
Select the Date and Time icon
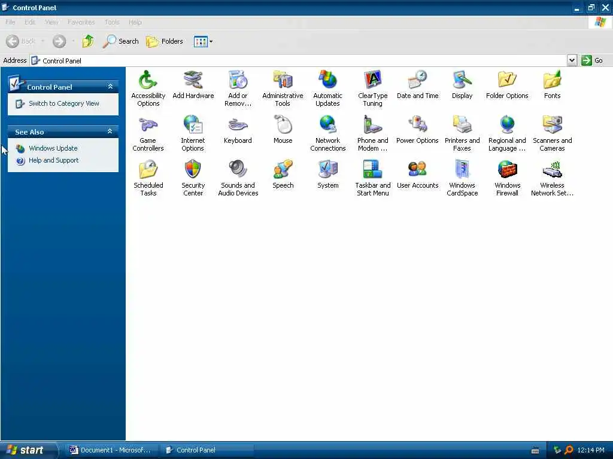tap(417, 79)
